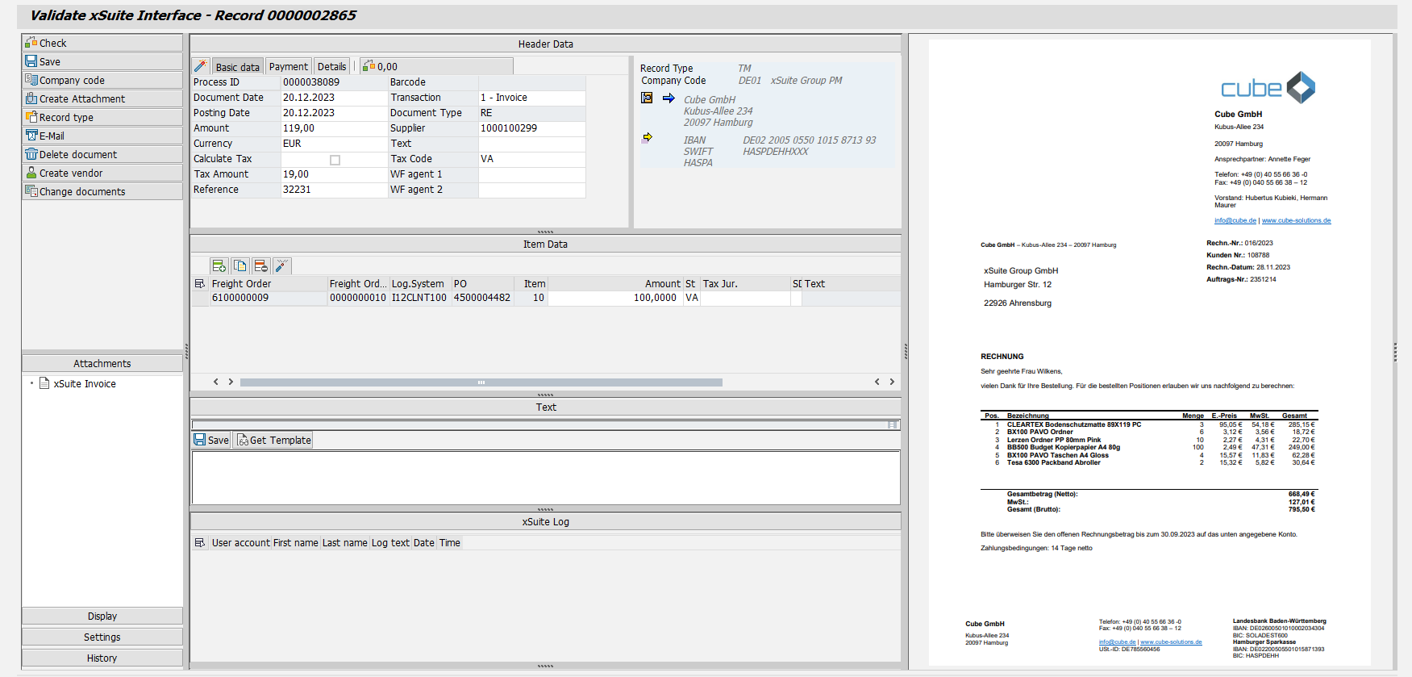Click the Freight Order cell 6100000009

tap(269, 298)
